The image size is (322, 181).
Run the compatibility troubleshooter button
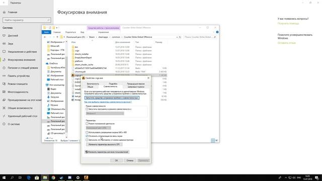112,98
